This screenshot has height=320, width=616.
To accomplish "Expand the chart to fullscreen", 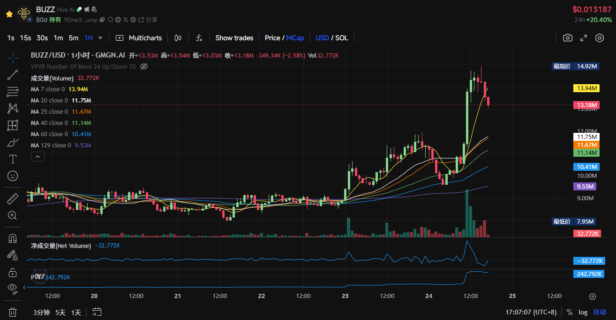I will 584,38.
